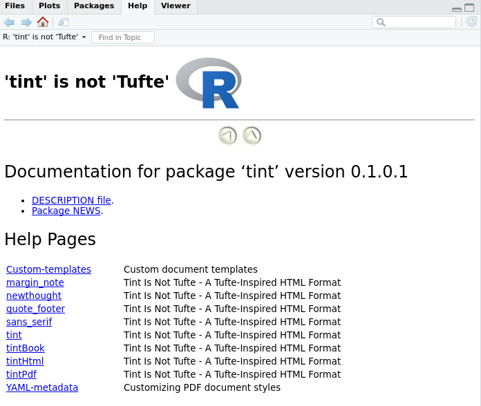Open the YAML-metadata help page

point(42,387)
